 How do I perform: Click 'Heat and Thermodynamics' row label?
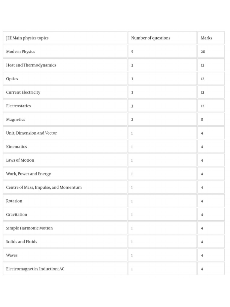[x=65, y=65]
